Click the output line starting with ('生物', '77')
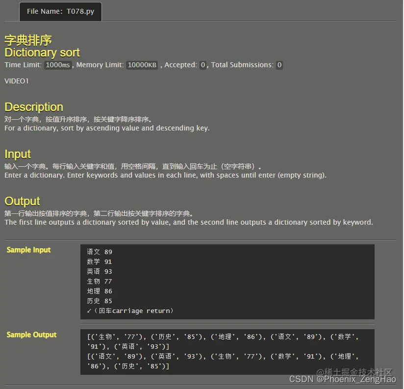404x389 pixels. (x=223, y=337)
